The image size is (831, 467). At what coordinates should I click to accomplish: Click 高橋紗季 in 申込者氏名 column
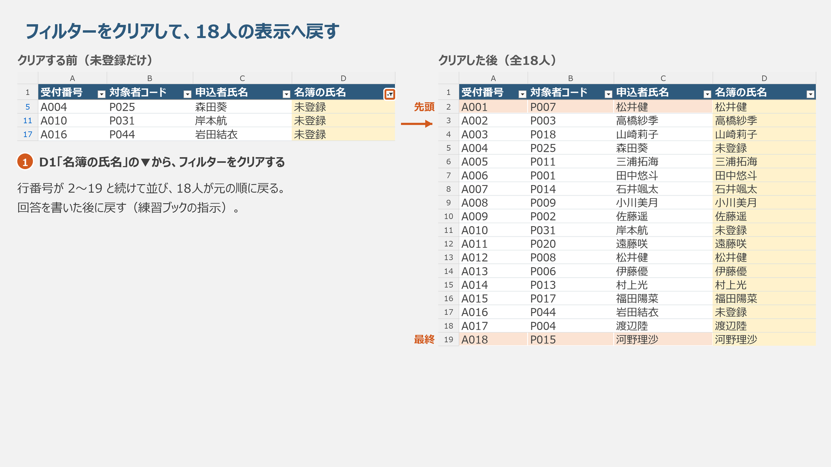pos(663,121)
